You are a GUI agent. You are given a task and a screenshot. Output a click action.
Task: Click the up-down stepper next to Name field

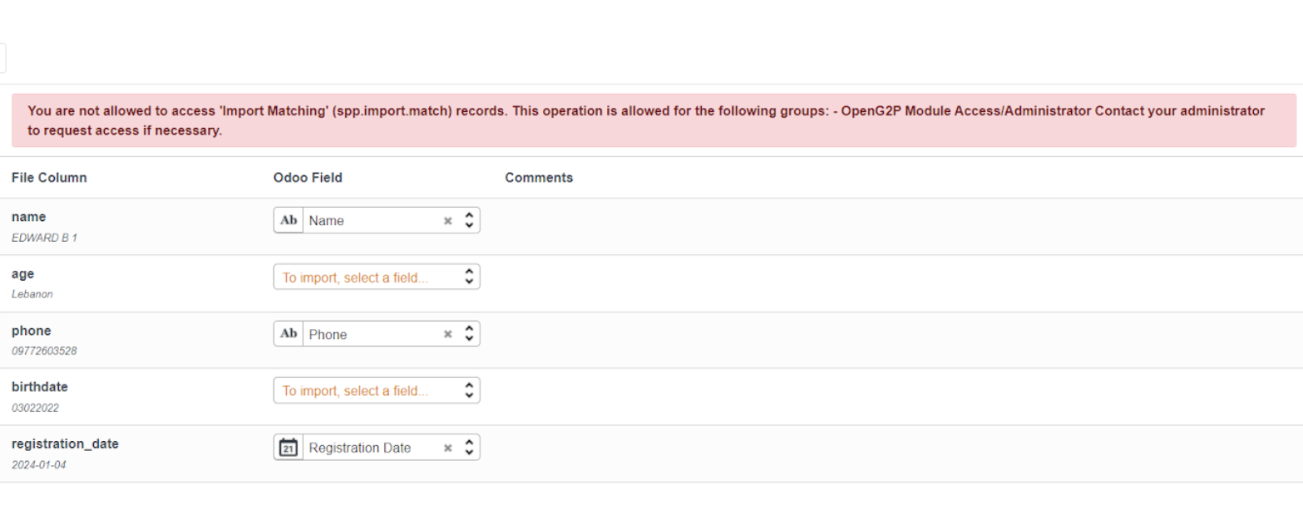pyautogui.click(x=468, y=219)
